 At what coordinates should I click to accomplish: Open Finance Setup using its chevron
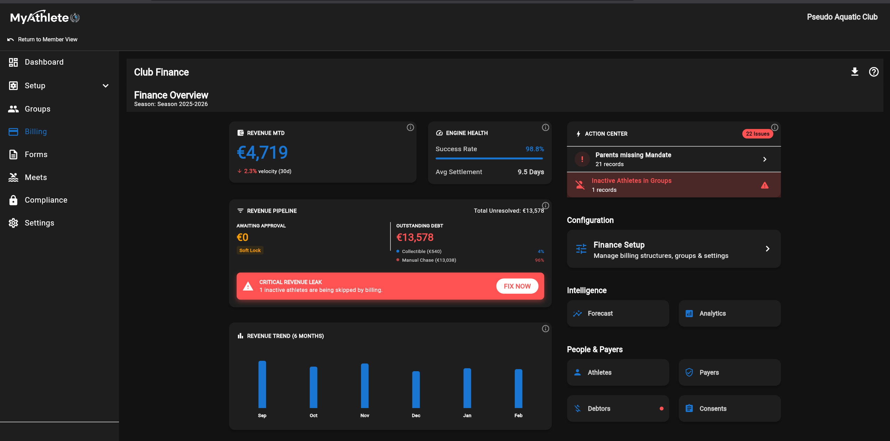768,249
